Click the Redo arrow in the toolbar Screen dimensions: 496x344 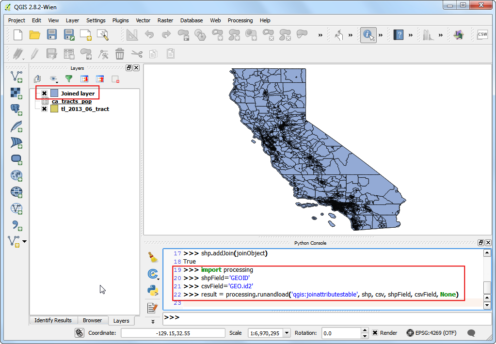pos(166,34)
